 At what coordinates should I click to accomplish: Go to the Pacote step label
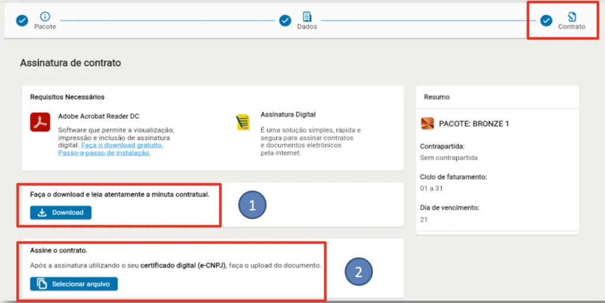point(45,27)
